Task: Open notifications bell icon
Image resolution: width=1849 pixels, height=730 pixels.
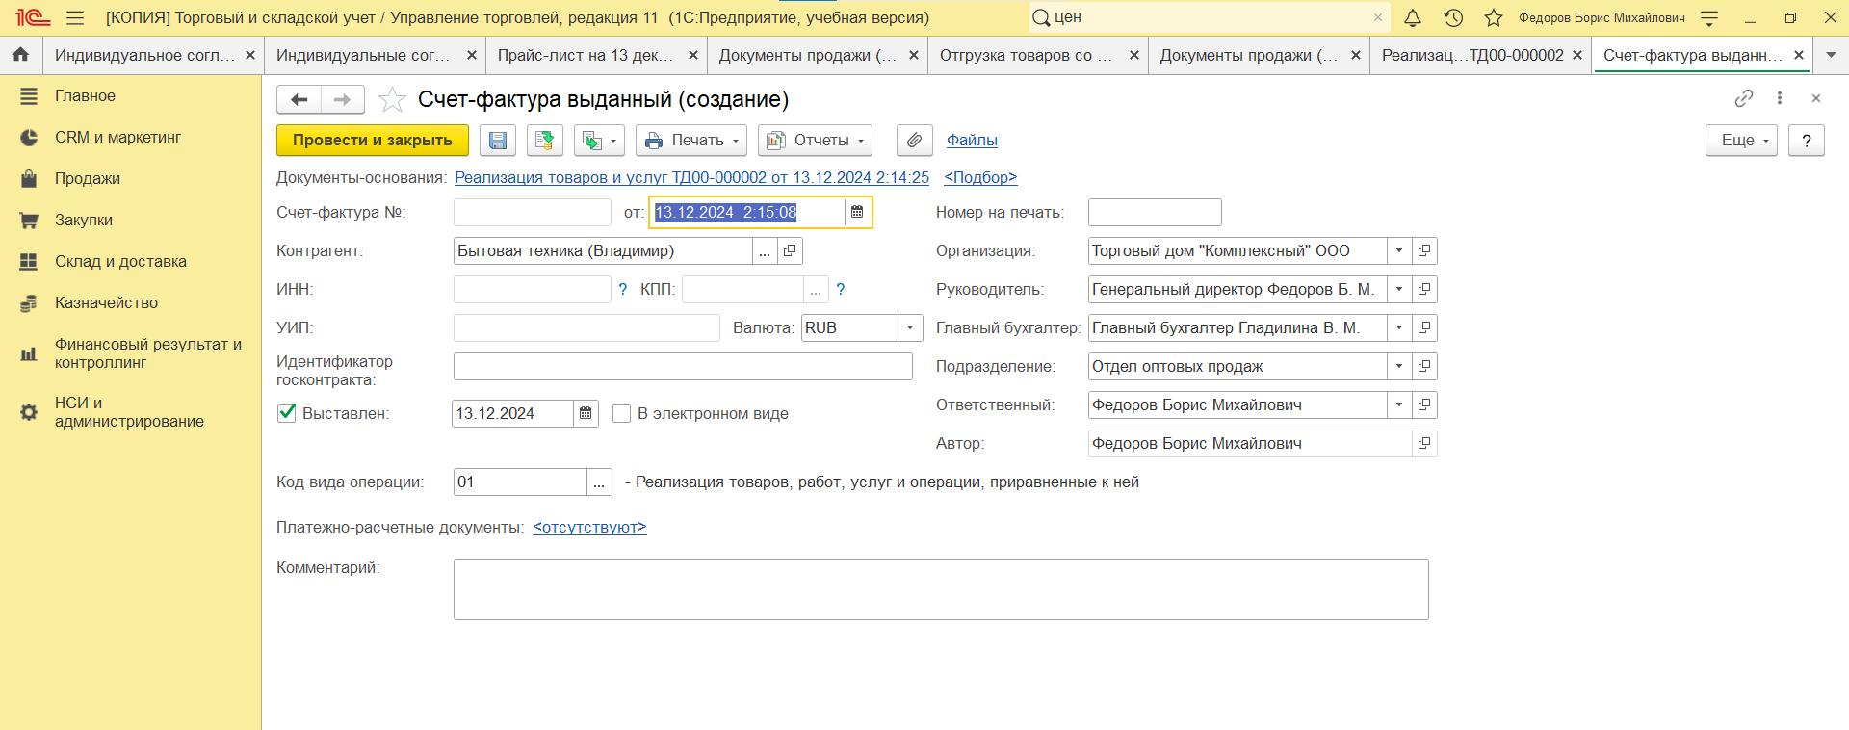Action: 1413,17
